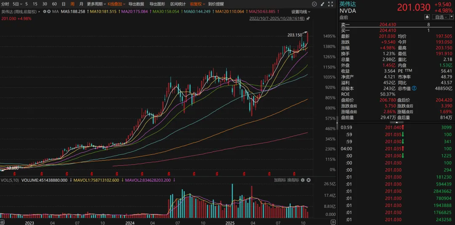
Task: Click the NVDA ticker symbol
Action: [x=348, y=11]
